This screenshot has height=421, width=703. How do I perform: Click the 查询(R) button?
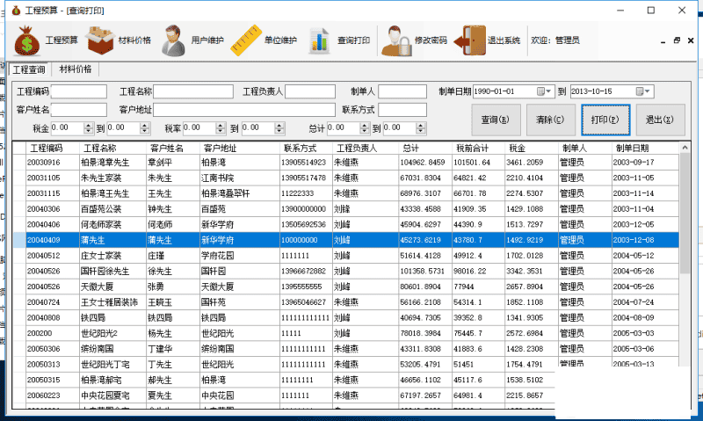click(x=496, y=120)
